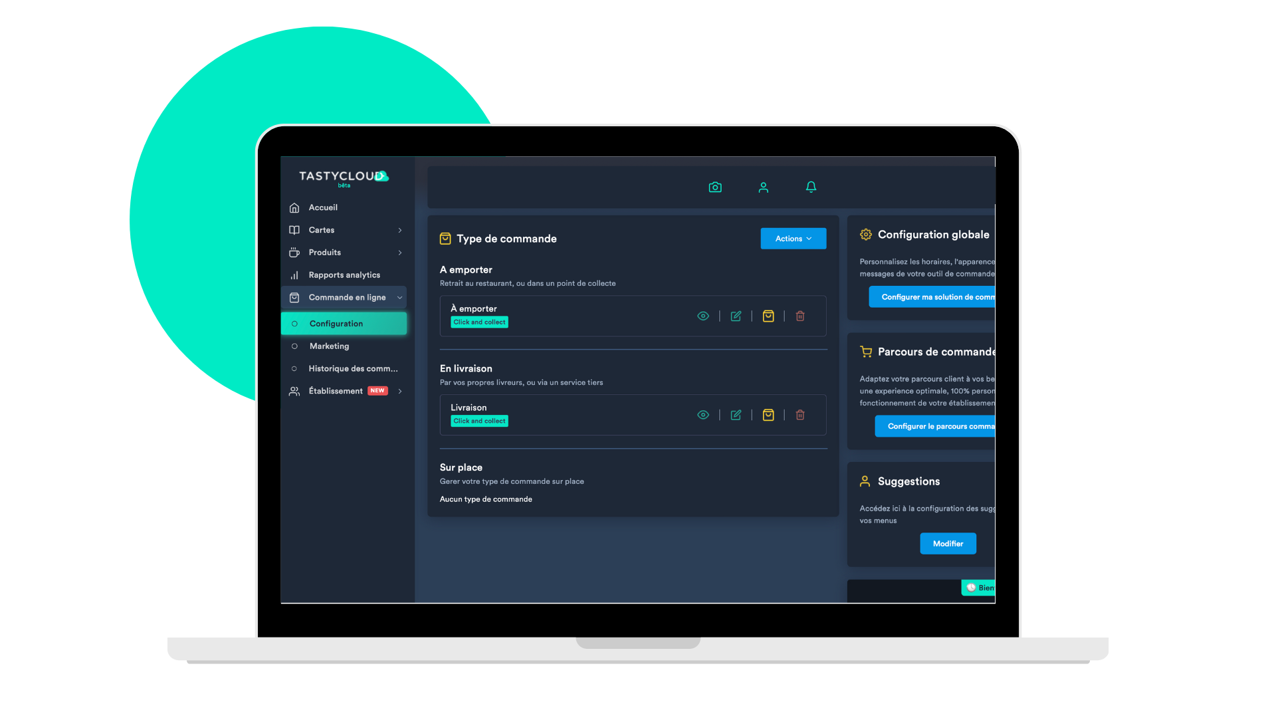
Task: Select Marketing from the sidebar menu
Action: 330,346
